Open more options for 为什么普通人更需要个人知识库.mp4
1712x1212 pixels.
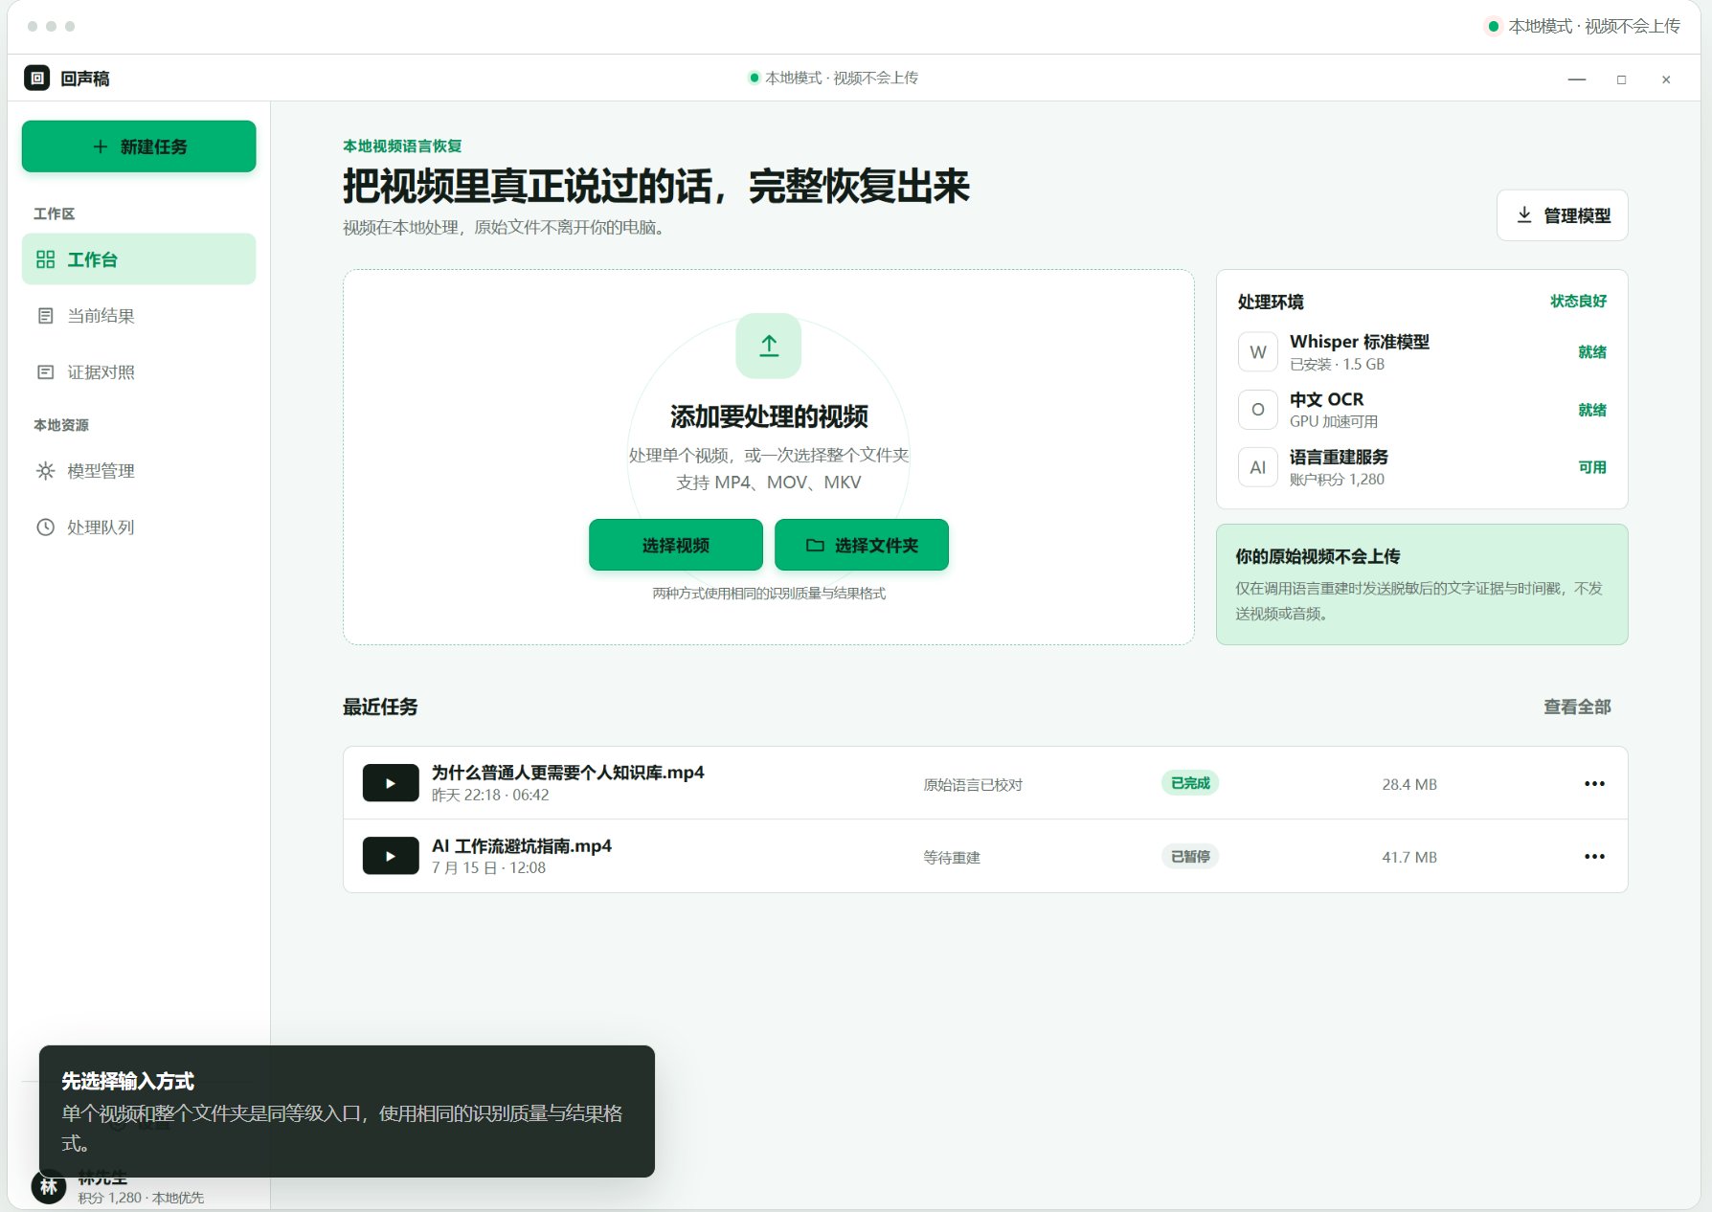click(1594, 783)
